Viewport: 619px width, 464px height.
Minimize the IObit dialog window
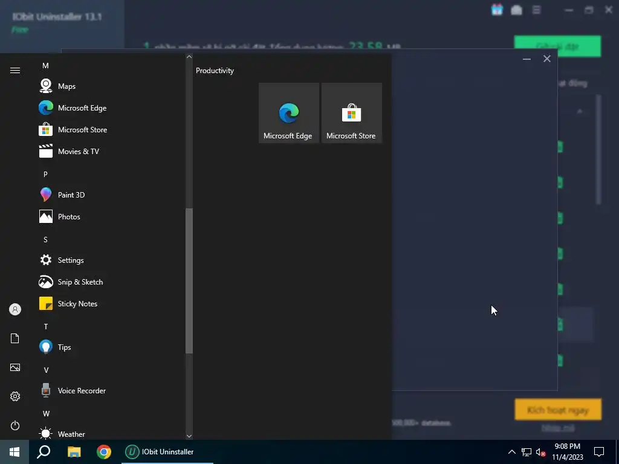coord(527,59)
